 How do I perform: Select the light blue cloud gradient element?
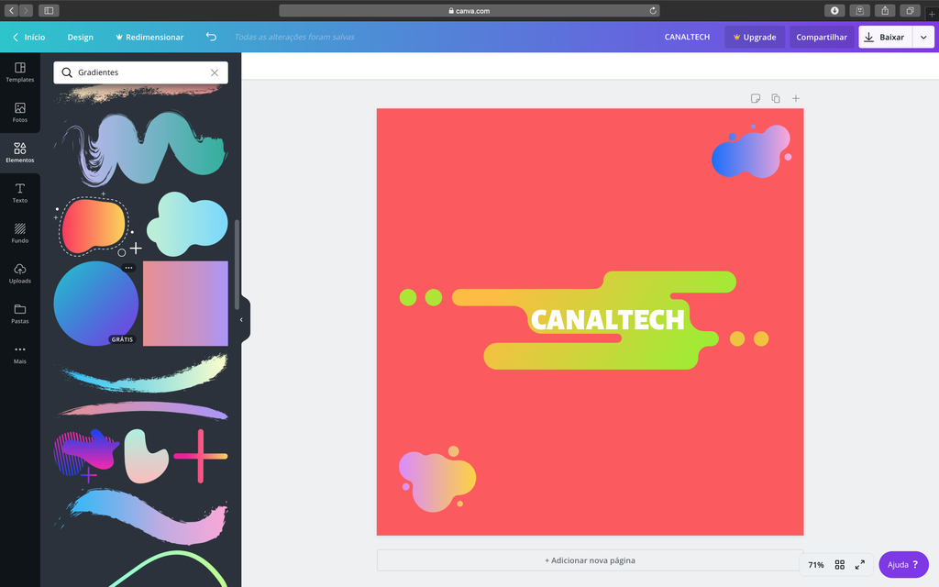(187, 224)
